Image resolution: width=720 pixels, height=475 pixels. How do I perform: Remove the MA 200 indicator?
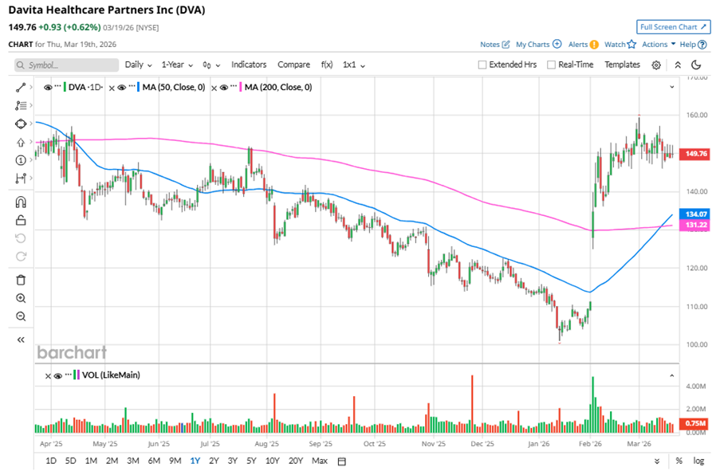(x=214, y=88)
